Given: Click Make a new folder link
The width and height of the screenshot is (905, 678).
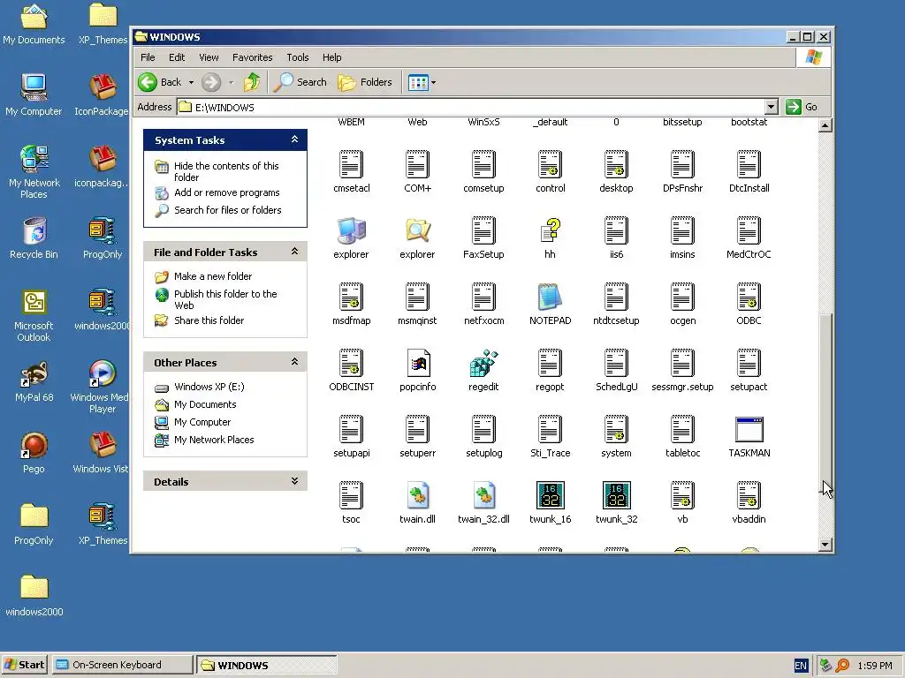Looking at the screenshot, I should tap(213, 276).
